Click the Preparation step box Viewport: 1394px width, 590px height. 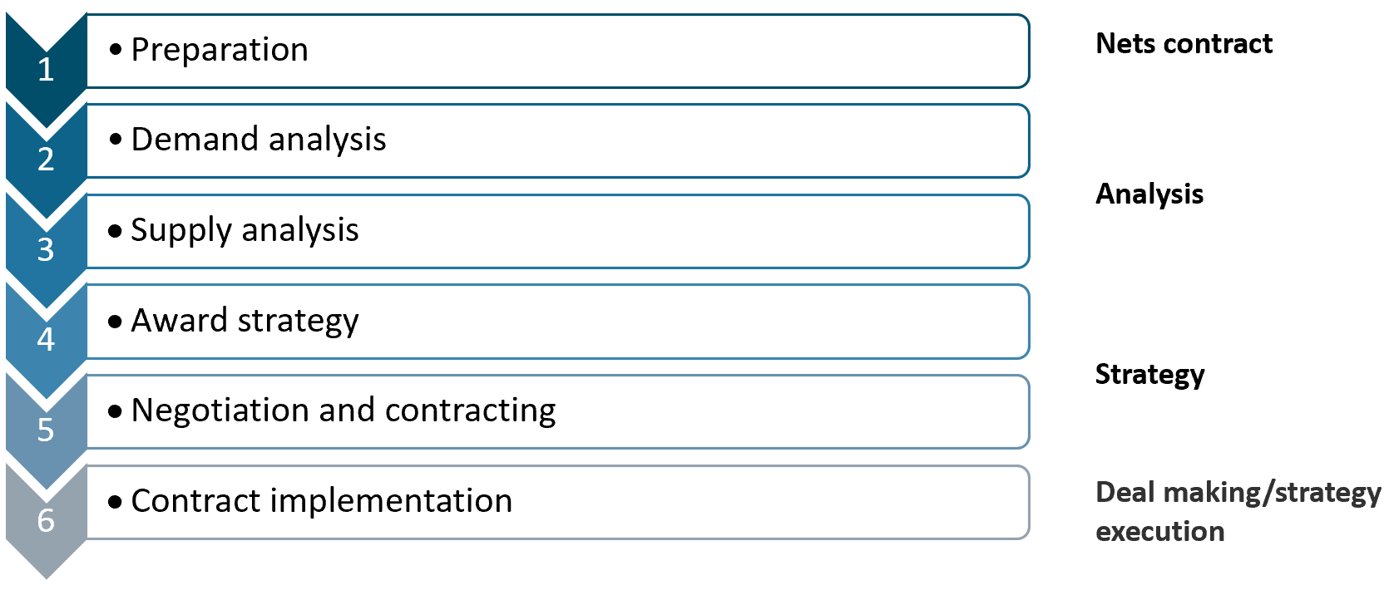coord(558,51)
